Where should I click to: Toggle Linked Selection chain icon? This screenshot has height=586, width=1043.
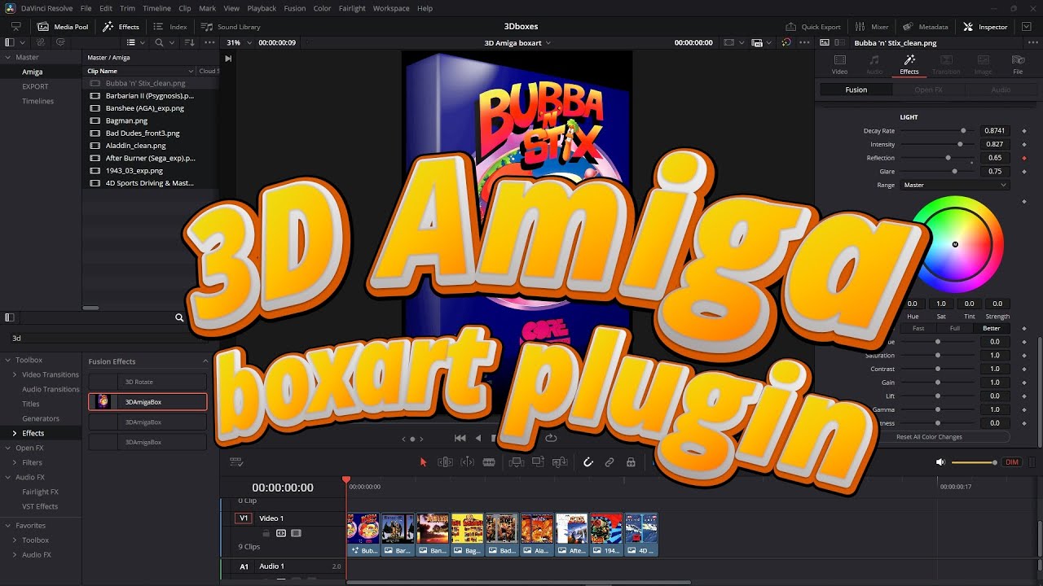tap(609, 462)
